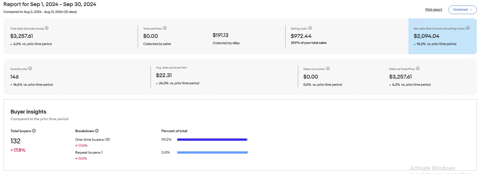Click the $3,257.61 total sales amount
482x174 pixels.
(22, 36)
